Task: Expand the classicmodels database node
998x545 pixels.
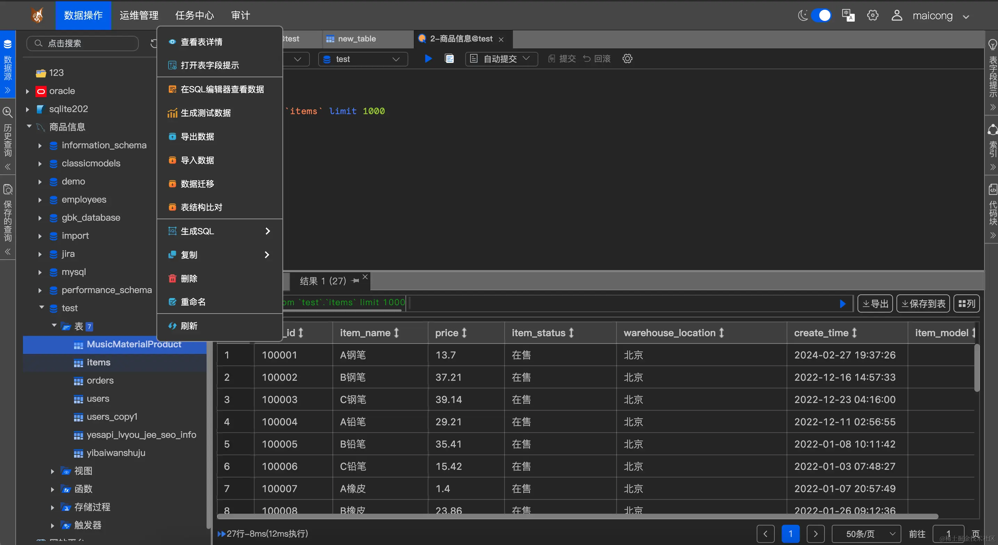Action: coord(40,164)
